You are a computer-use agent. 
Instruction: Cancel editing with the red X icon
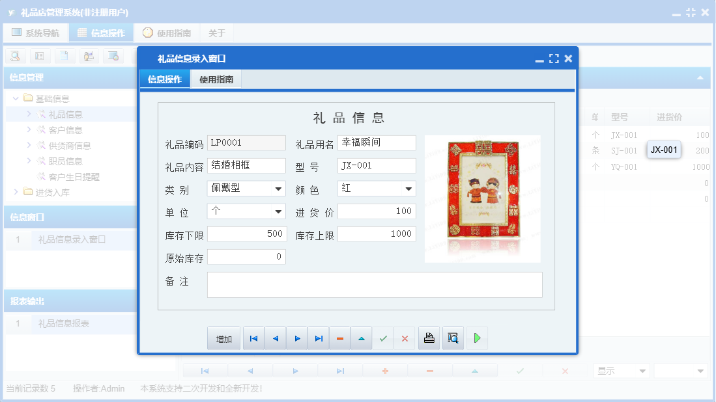tap(404, 338)
